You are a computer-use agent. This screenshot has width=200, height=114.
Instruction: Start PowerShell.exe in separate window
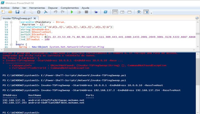[105, 12]
